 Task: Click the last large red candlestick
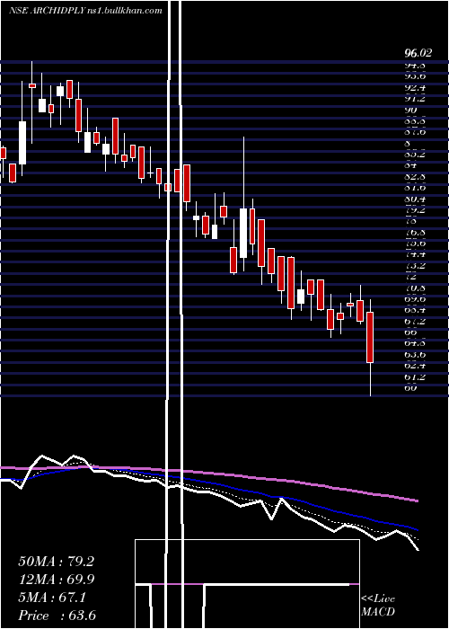tap(370, 337)
